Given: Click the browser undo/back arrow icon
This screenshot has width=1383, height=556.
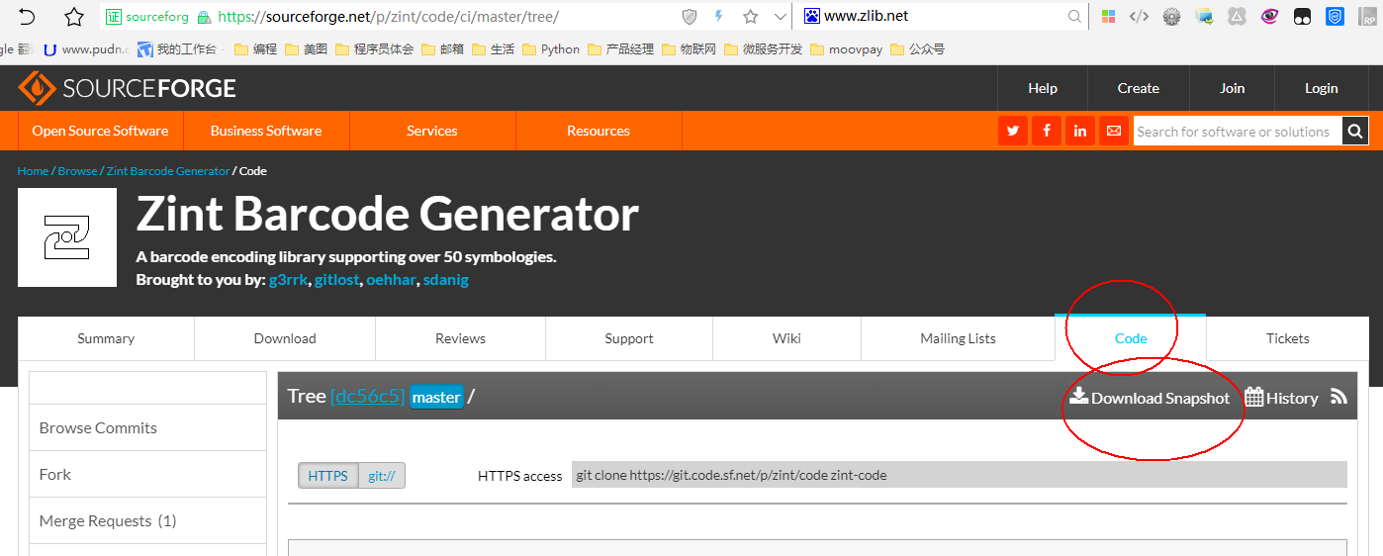Looking at the screenshot, I should [27, 16].
